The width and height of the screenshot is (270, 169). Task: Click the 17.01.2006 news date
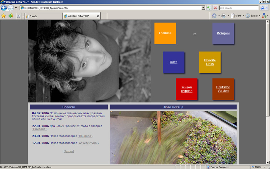[40, 143]
